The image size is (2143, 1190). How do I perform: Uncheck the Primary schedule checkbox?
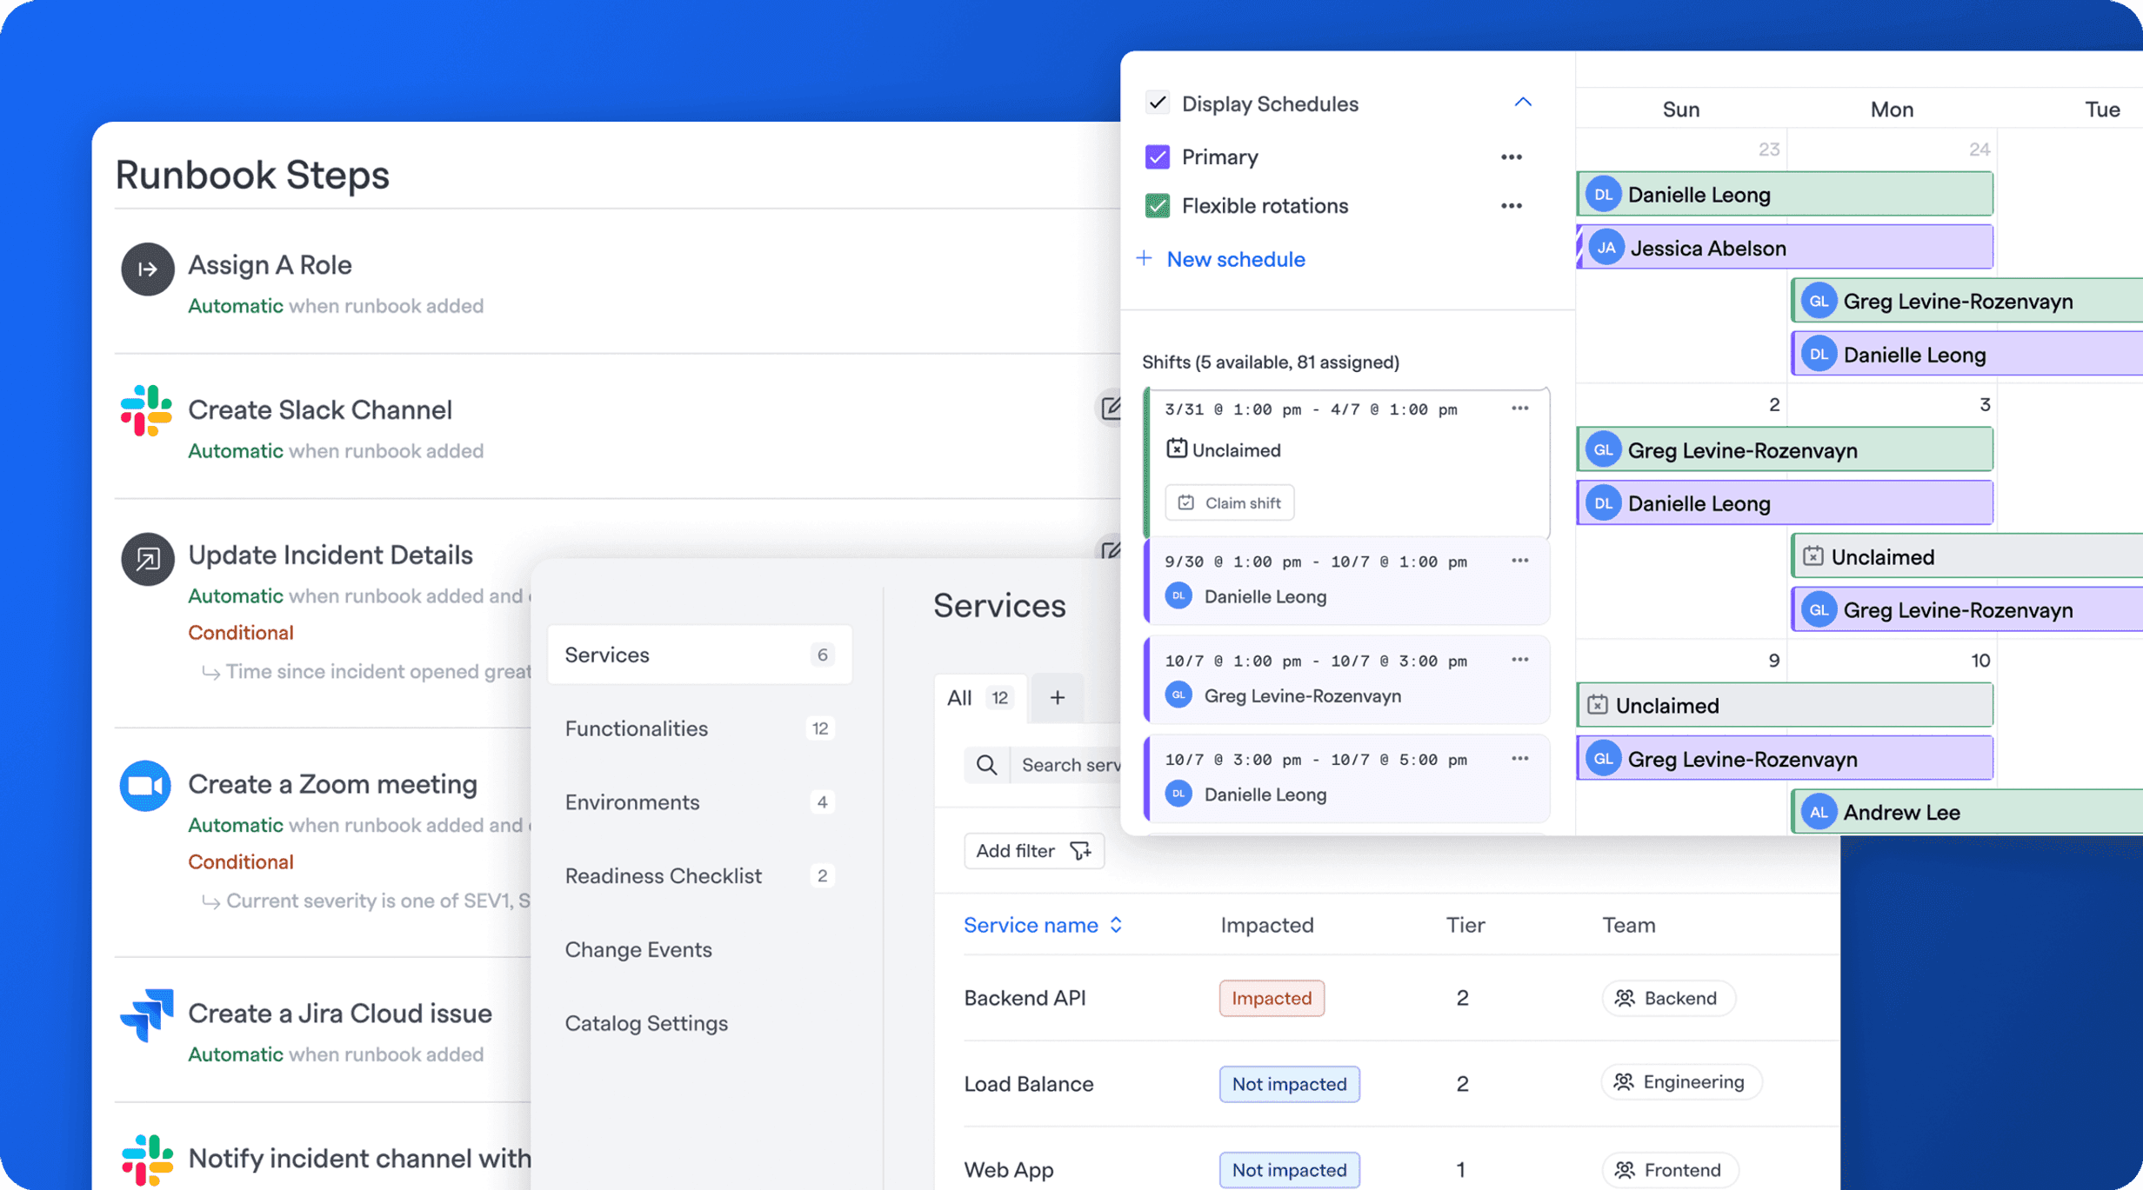pos(1157,157)
